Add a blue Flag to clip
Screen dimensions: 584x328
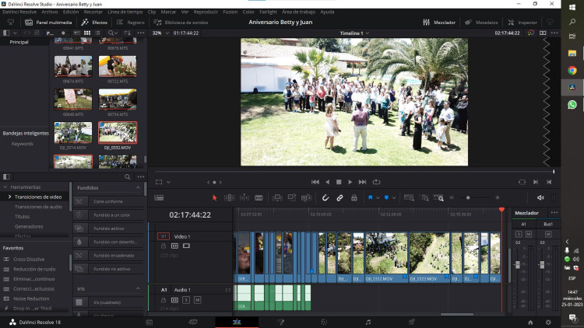(370, 197)
